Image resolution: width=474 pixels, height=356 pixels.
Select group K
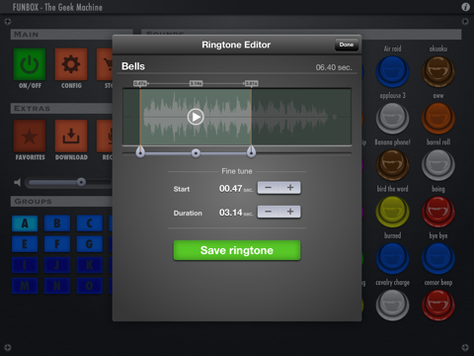coord(90,265)
